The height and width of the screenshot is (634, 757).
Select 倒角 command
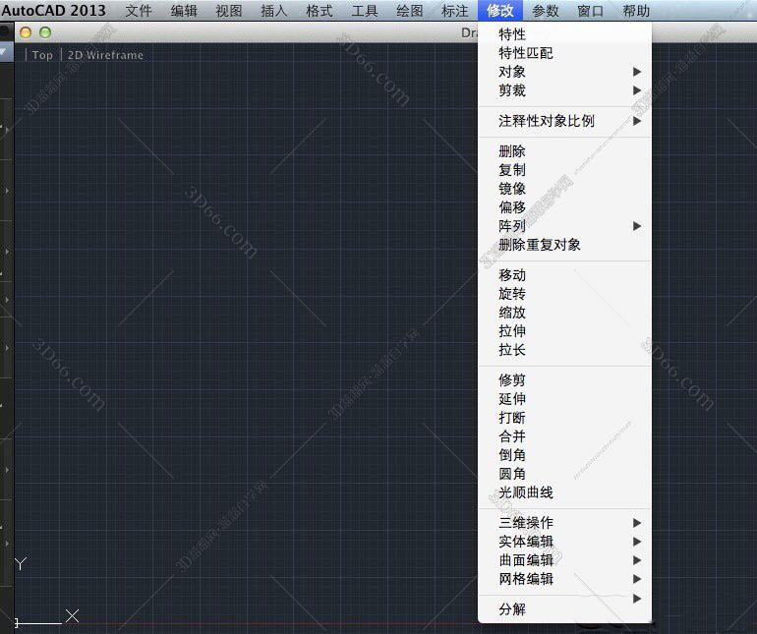click(564, 455)
